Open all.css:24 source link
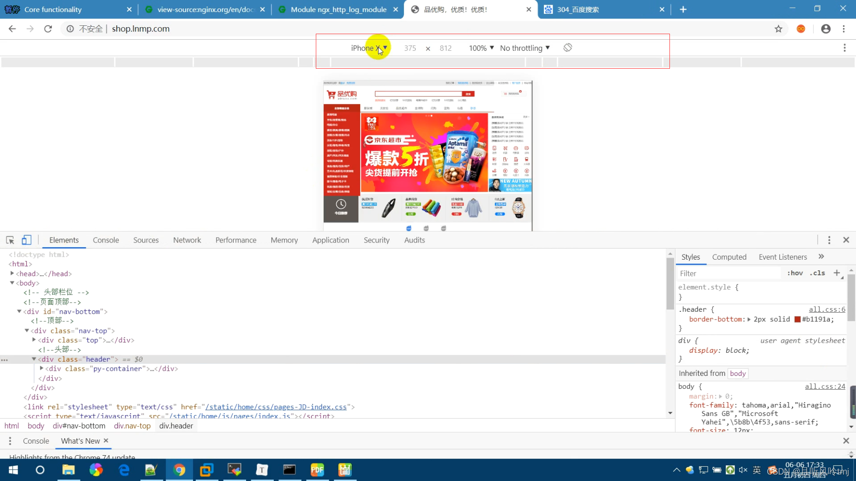 click(825, 386)
